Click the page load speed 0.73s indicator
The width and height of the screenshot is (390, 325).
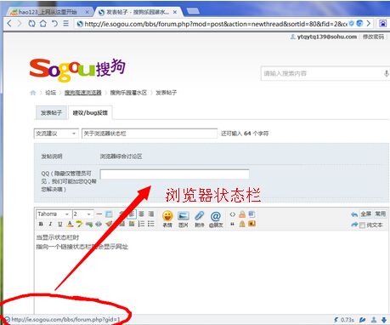344,320
